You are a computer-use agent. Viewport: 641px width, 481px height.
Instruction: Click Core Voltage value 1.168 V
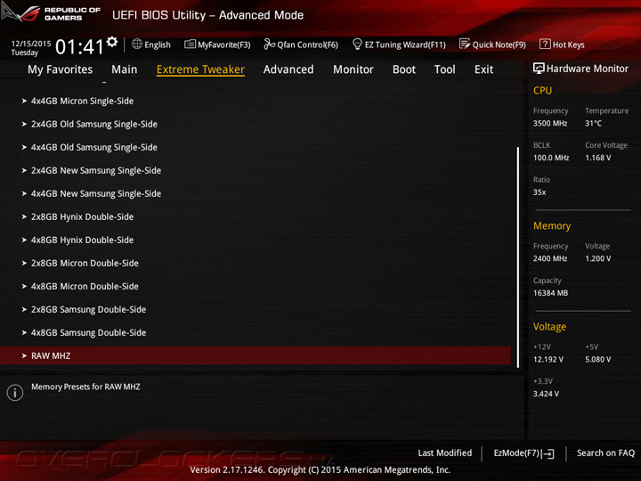[x=597, y=158]
